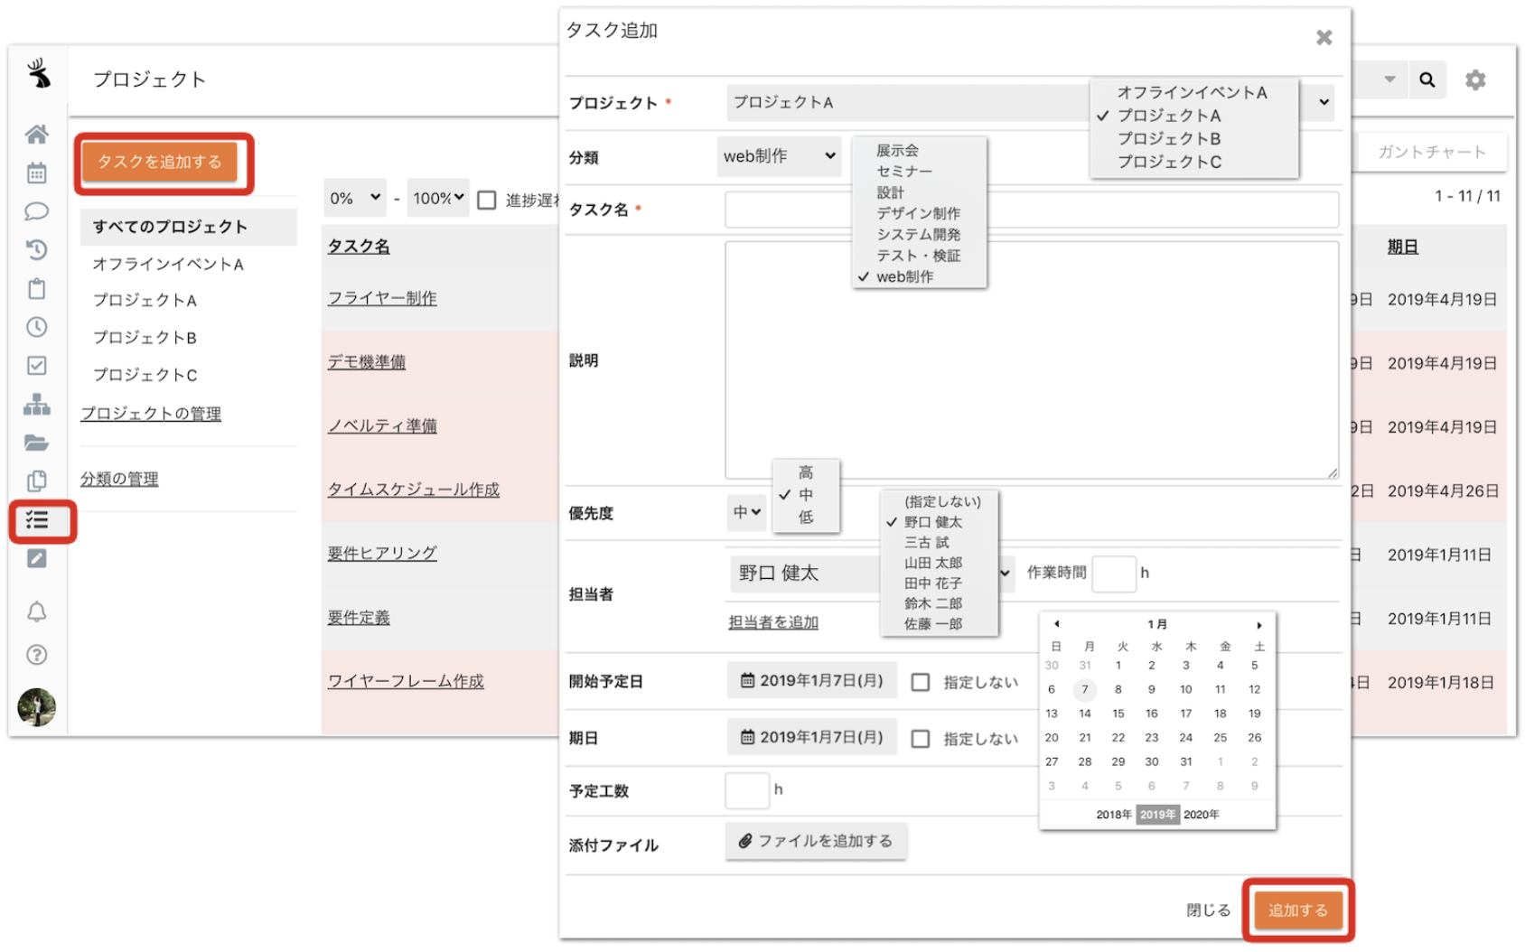Go to next month in calendar
Viewport: 1525px width, 952px height.
click(1258, 624)
